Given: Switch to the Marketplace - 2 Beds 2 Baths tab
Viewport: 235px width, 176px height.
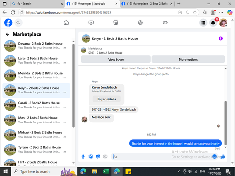Looking at the screenshot, I should tap(147, 4).
